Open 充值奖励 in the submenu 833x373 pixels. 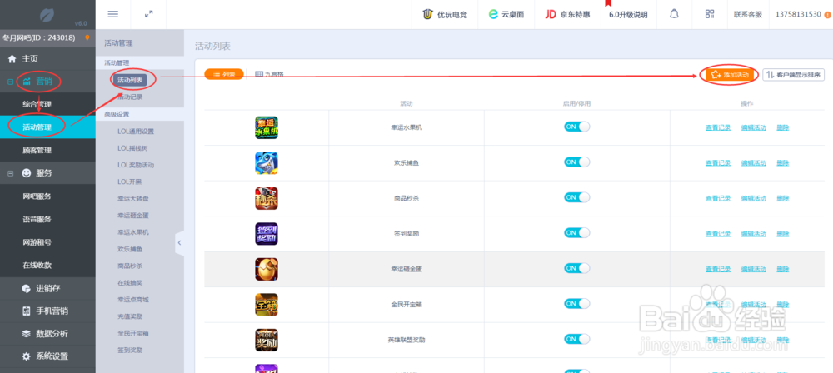point(130,316)
